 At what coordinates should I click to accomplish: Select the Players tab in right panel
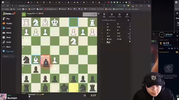coord(127,15)
